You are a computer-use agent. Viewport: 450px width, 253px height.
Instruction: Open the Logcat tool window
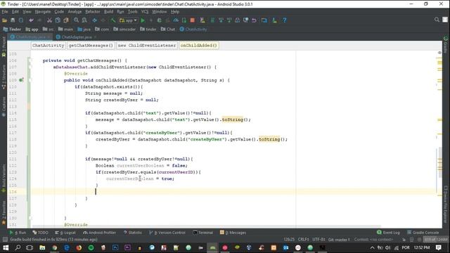(x=65, y=233)
